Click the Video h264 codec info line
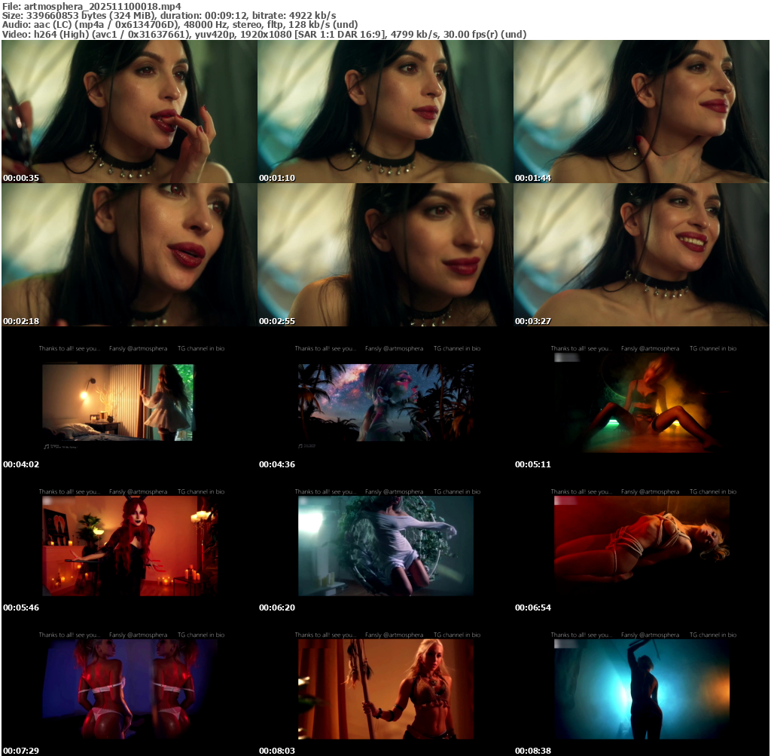Image resolution: width=771 pixels, height=756 pixels. [264, 35]
